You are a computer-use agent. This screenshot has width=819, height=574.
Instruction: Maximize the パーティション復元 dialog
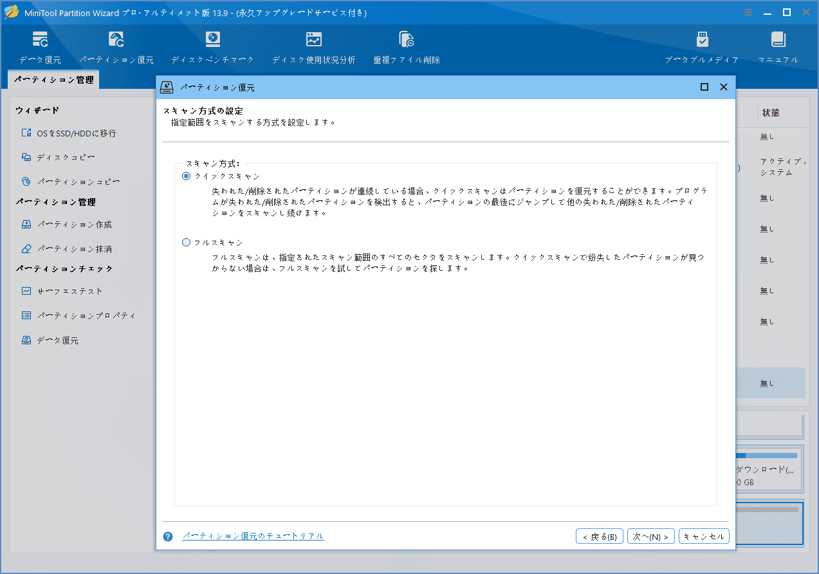(x=704, y=87)
